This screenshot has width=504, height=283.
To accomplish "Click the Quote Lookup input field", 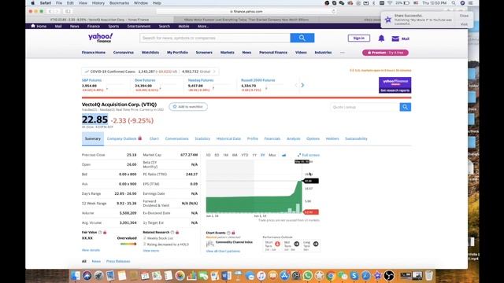I will coord(365,107).
